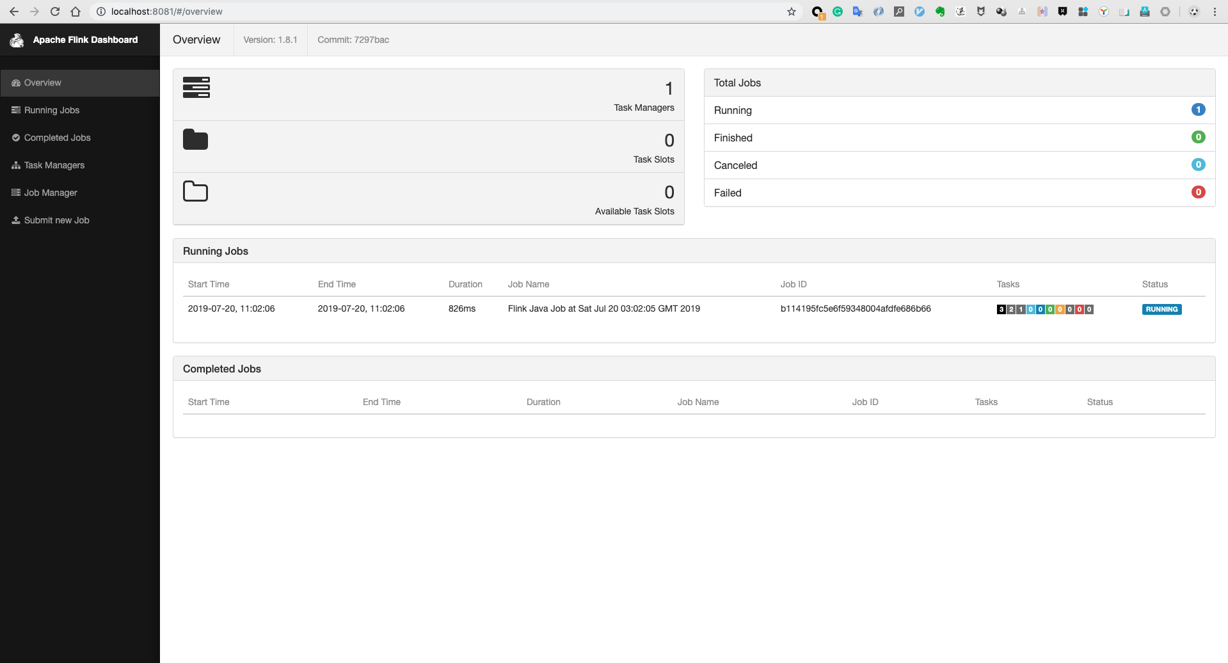Go back with the browser back arrow
Image resolution: width=1228 pixels, height=663 pixels.
(x=14, y=12)
